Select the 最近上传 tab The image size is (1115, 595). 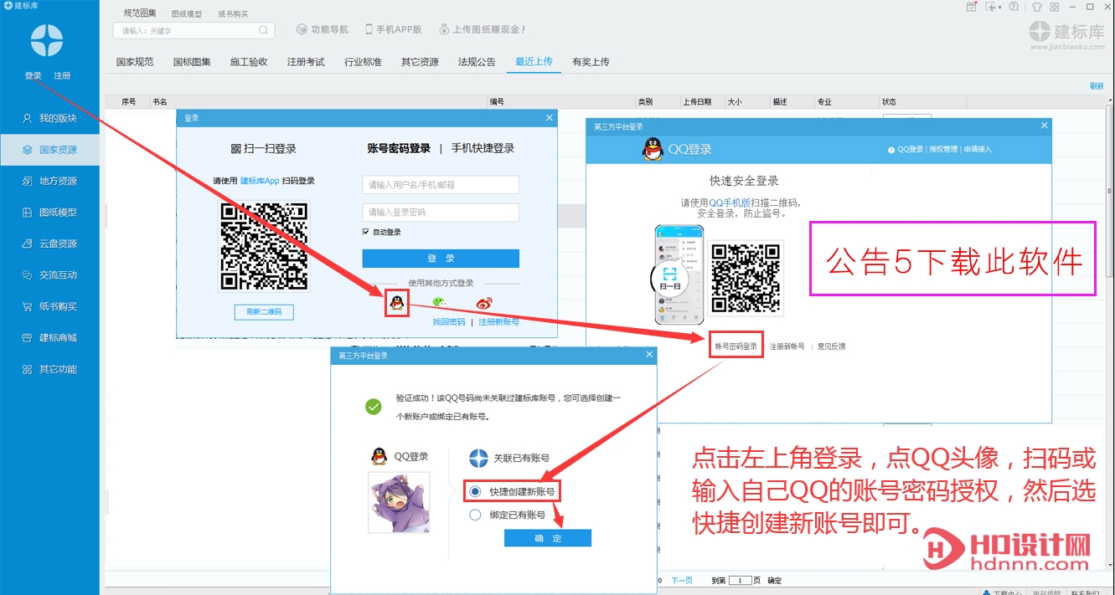534,62
